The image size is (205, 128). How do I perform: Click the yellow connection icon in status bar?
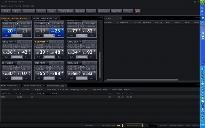118,126
